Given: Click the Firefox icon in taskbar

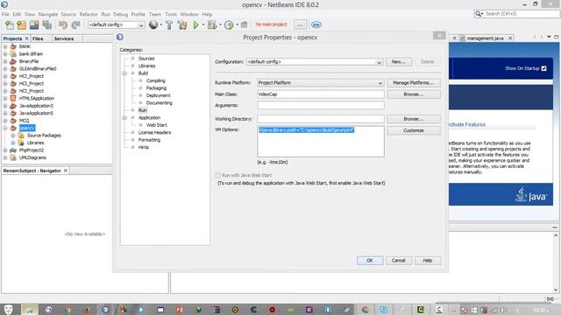Looking at the screenshot, I should (x=87, y=310).
